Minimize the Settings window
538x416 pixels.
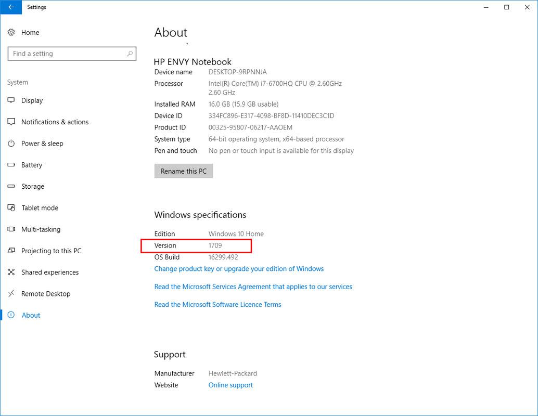[x=486, y=7]
